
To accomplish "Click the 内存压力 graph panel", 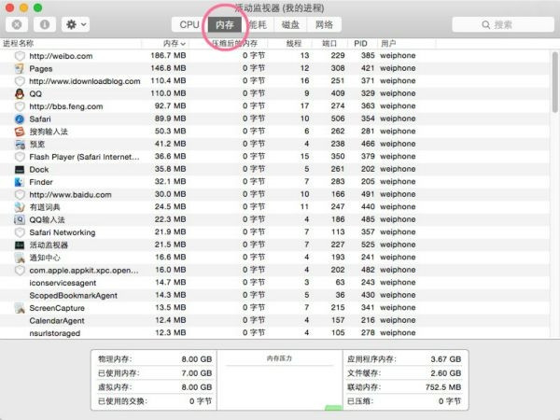I will (280, 381).
